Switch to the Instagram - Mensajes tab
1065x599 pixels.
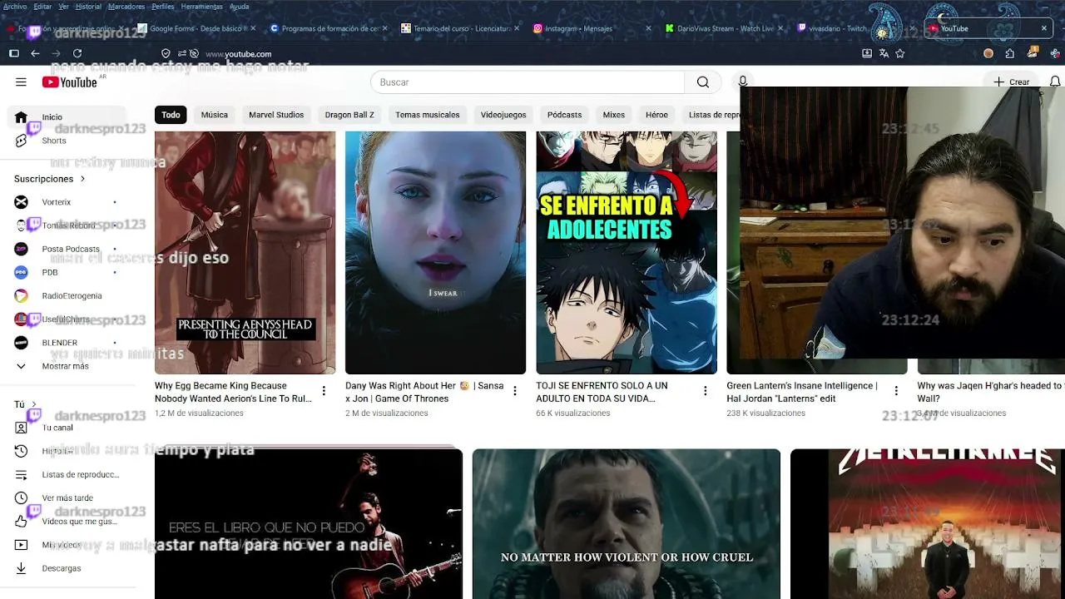click(x=592, y=28)
